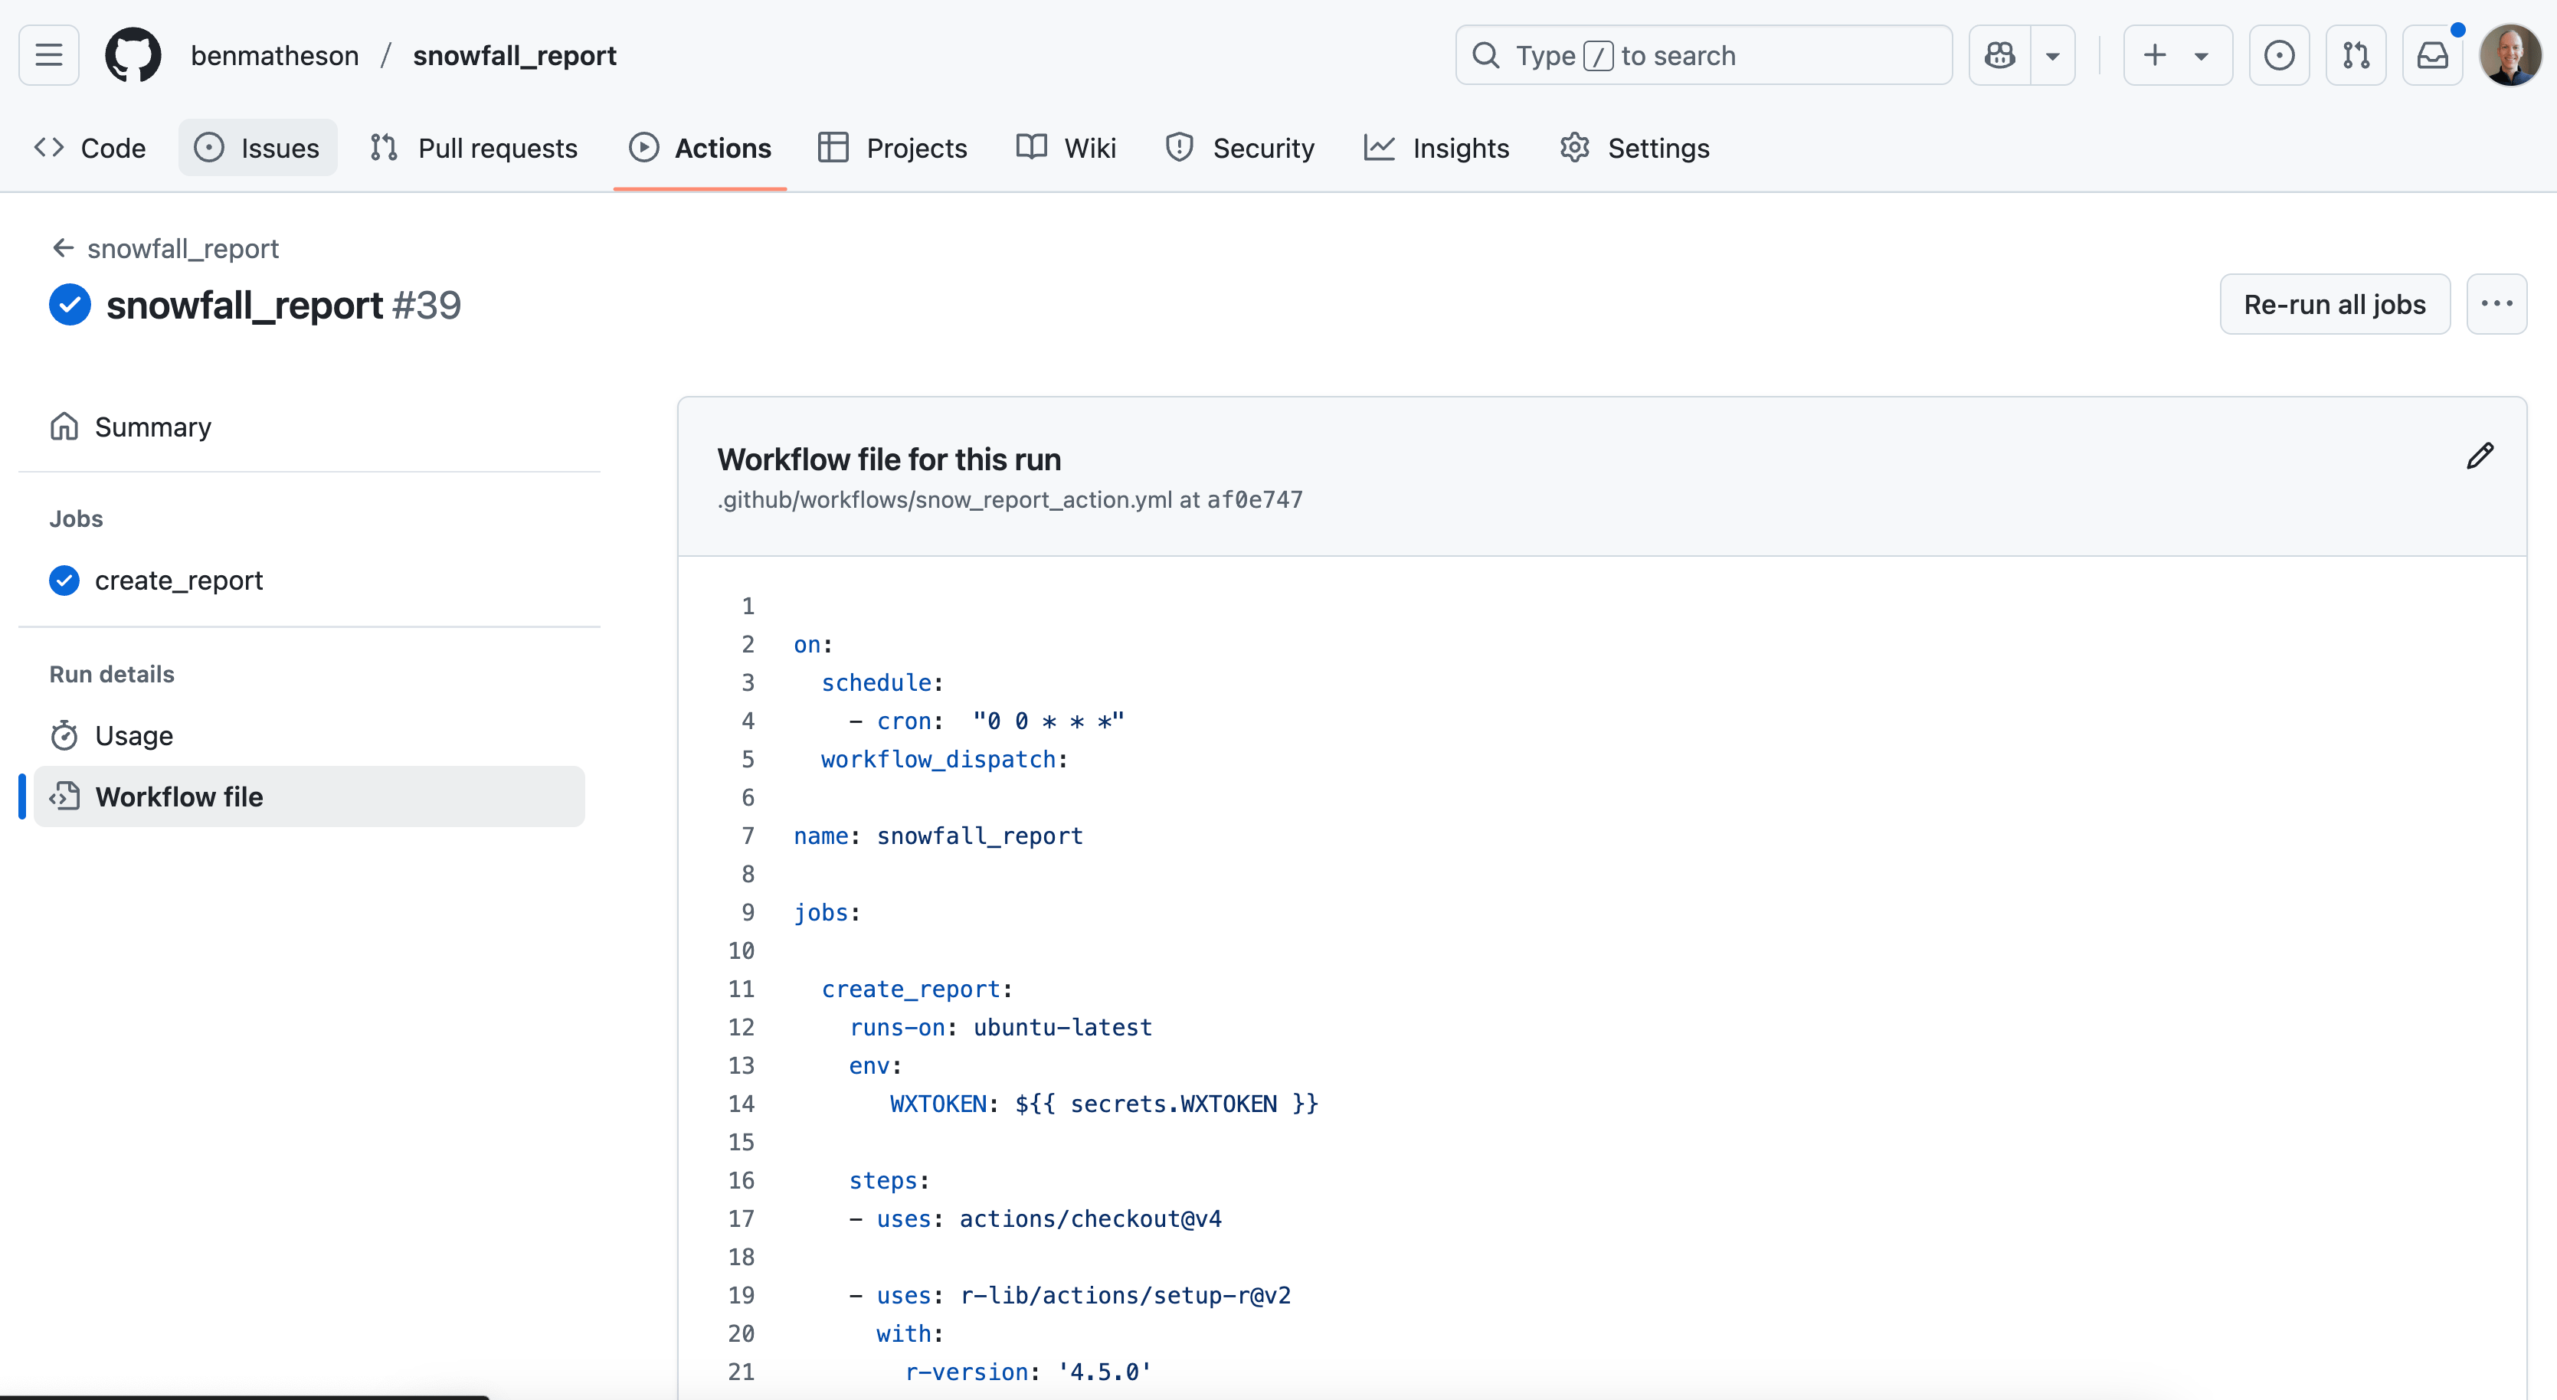Screen dimensions: 2557x1400
Task: Expand the Copilot dropdown arrow
Action: click(x=2053, y=56)
